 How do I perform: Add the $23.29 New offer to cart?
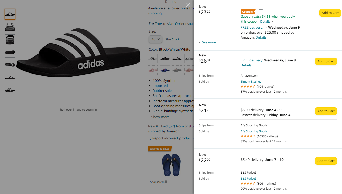click(330, 13)
